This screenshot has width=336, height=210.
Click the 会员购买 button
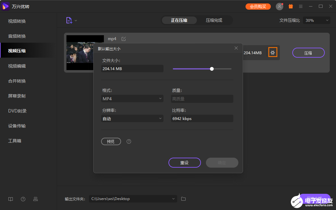tap(258, 7)
